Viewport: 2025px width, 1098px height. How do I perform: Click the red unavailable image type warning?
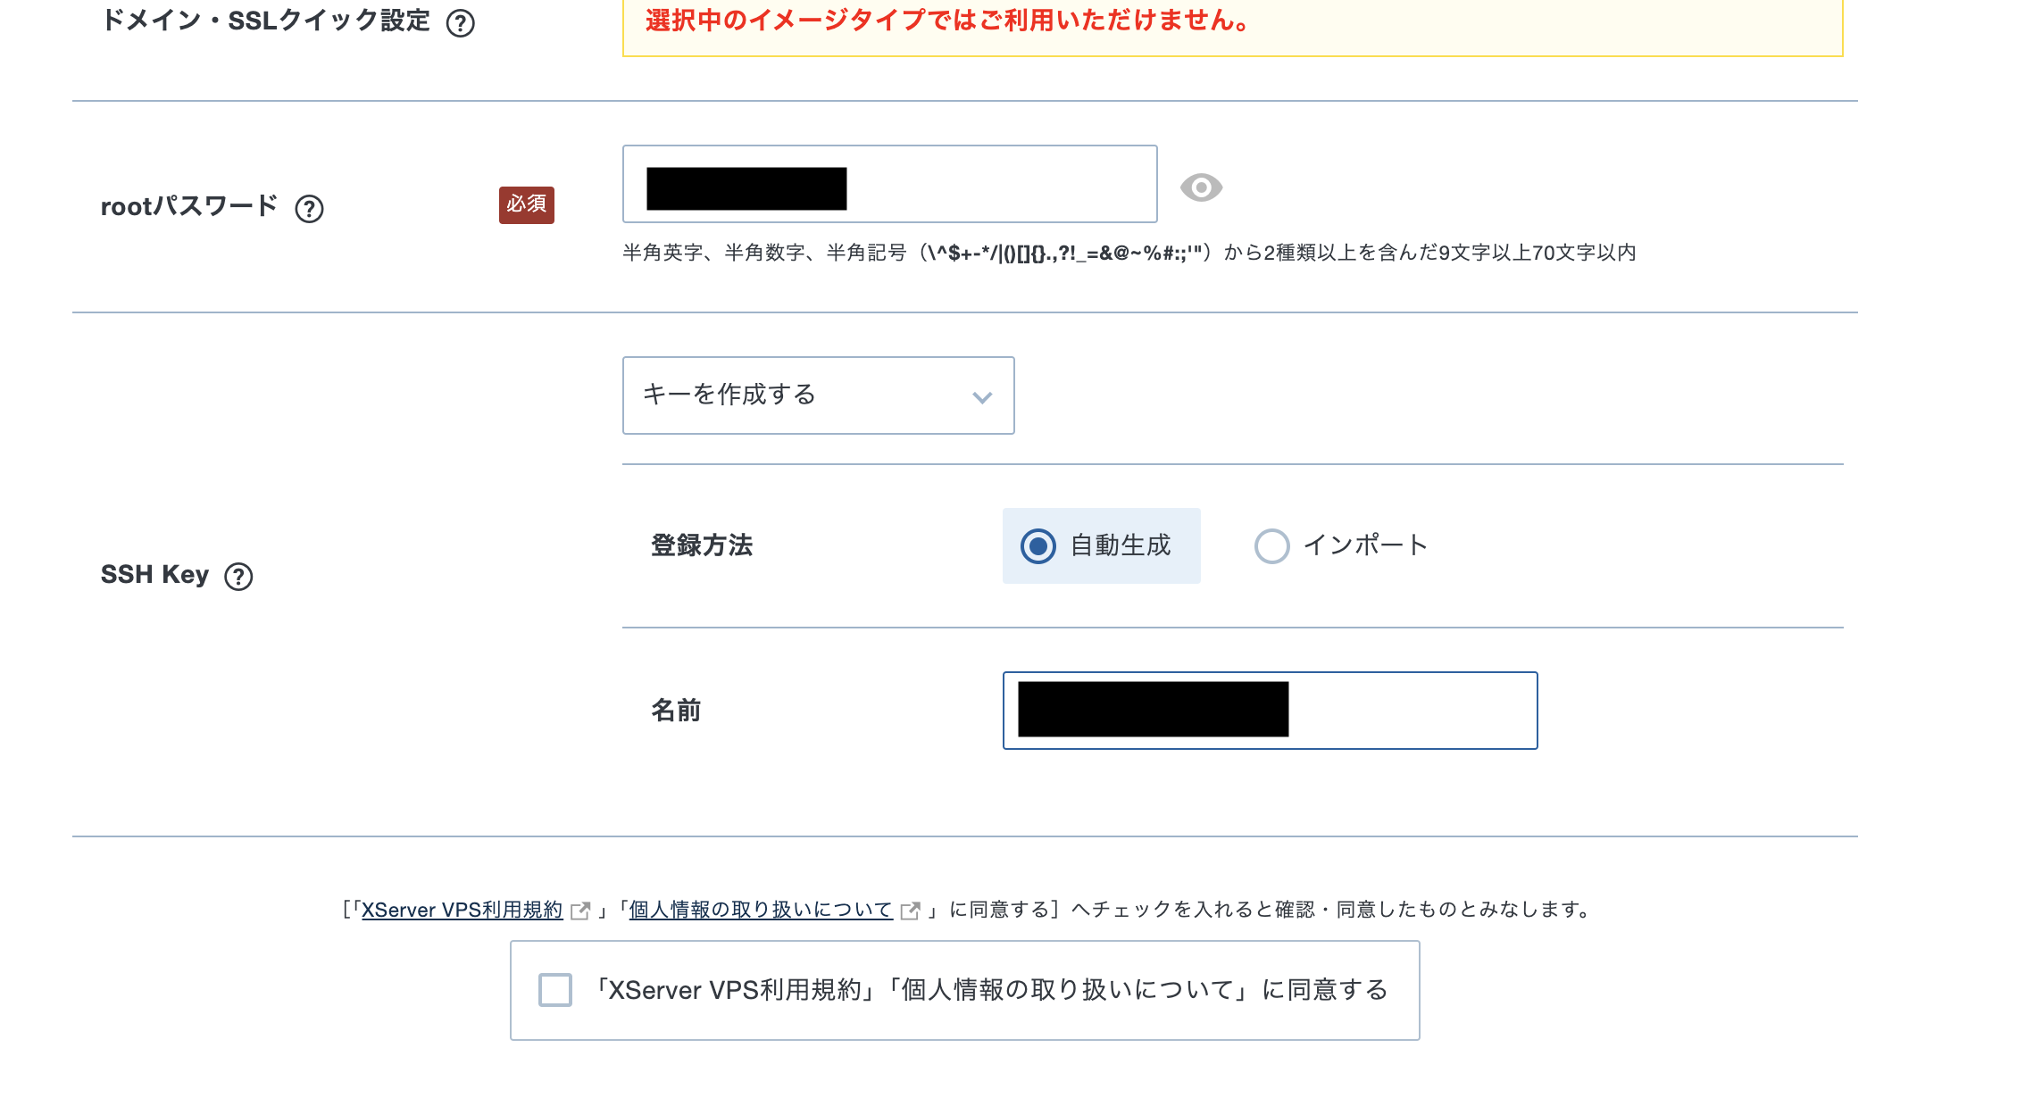[946, 21]
